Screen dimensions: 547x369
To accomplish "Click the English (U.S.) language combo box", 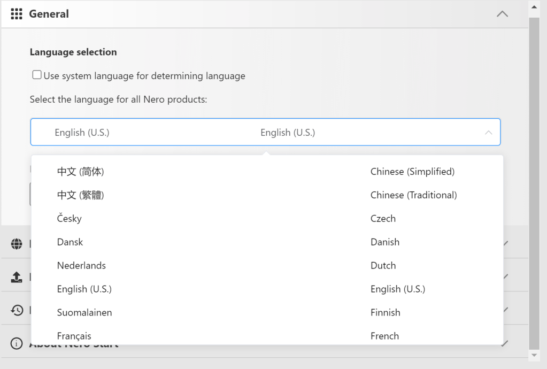I will 265,133.
